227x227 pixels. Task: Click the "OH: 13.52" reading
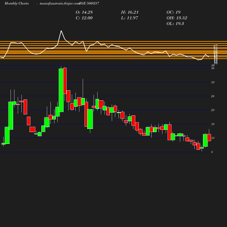[x=177, y=18]
